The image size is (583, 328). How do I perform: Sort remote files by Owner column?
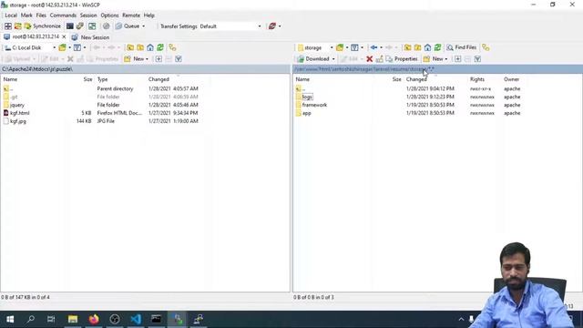tap(512, 79)
